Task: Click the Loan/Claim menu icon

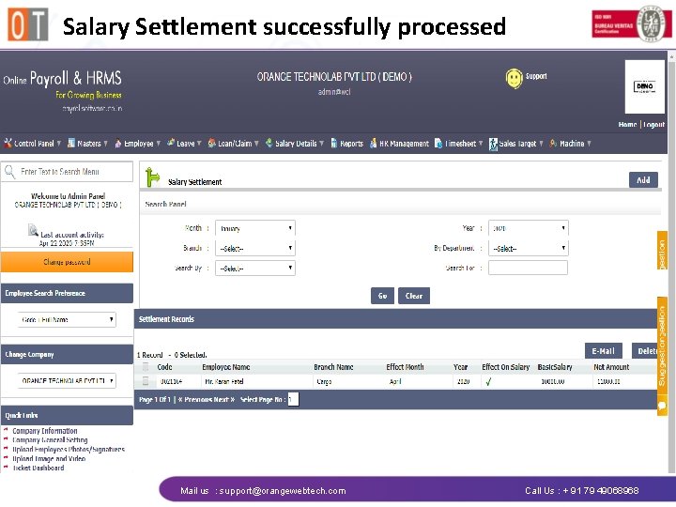Action: 211,143
